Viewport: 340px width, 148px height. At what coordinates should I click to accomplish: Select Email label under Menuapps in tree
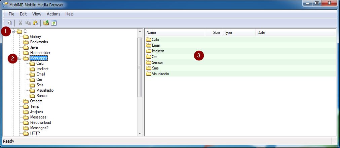41,74
